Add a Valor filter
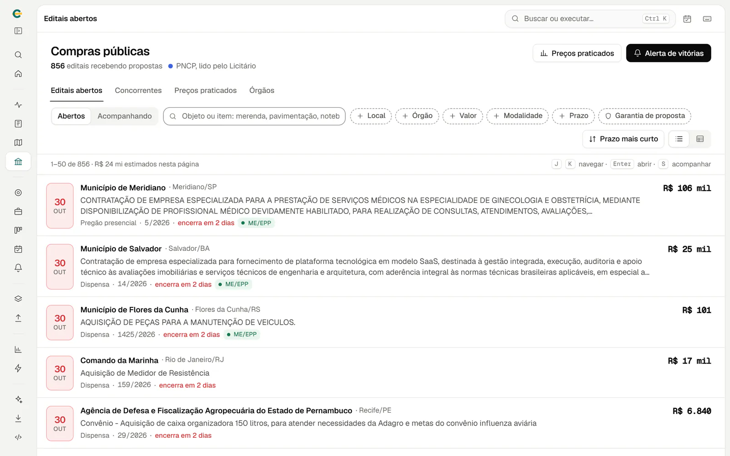The width and height of the screenshot is (730, 456). pos(463,116)
